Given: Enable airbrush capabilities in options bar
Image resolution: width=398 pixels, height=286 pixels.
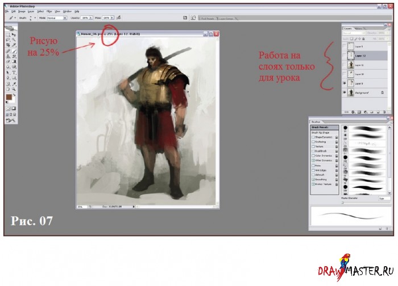Looking at the screenshot, I should [x=118, y=18].
